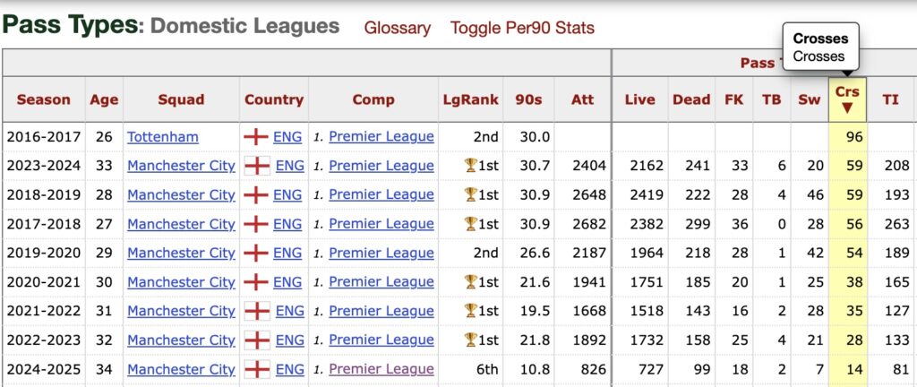Click the trophy icon in the 2023-2024 row

point(470,166)
